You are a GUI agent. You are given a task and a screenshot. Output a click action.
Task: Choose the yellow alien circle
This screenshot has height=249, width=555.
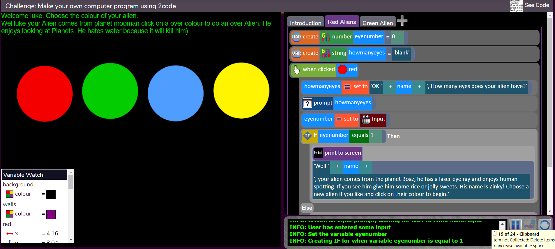click(x=241, y=91)
